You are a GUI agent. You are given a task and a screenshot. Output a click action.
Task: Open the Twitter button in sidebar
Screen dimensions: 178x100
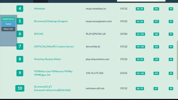pyautogui.click(x=8, y=24)
